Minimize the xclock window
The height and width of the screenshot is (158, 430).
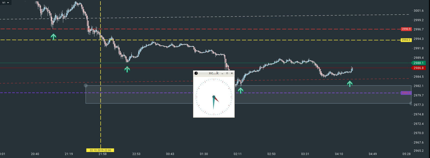[x=222, y=73]
